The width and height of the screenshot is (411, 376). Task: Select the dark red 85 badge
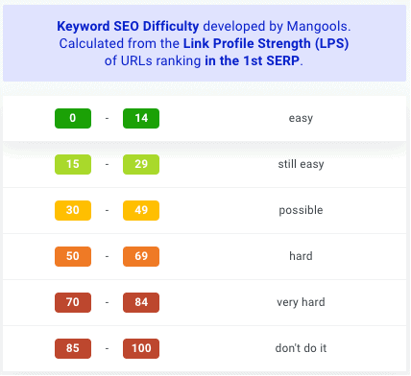point(73,348)
